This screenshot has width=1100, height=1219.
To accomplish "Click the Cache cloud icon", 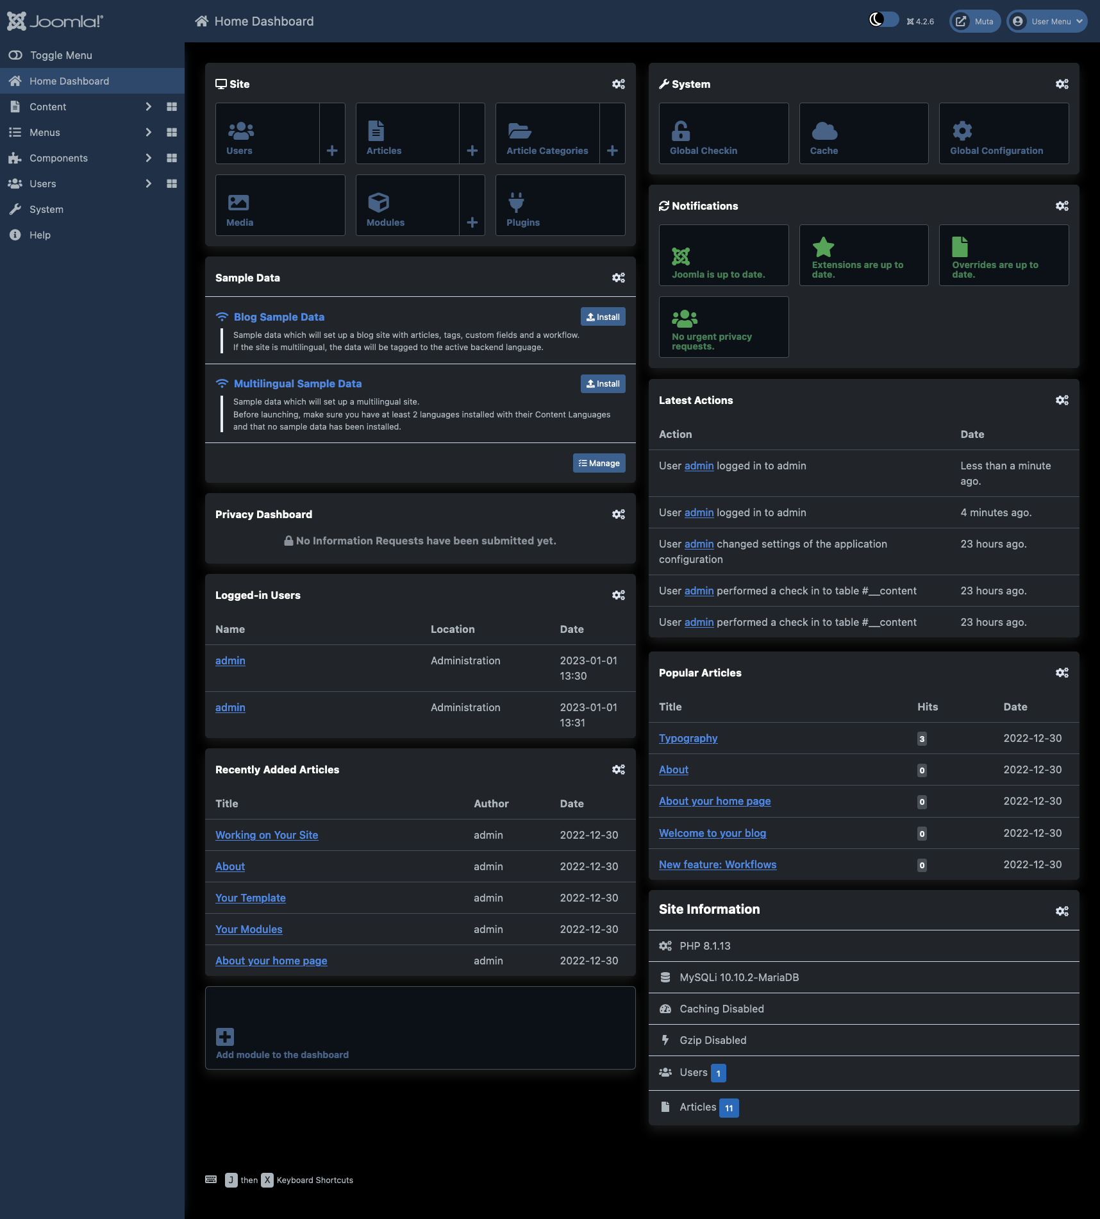I will (x=824, y=131).
